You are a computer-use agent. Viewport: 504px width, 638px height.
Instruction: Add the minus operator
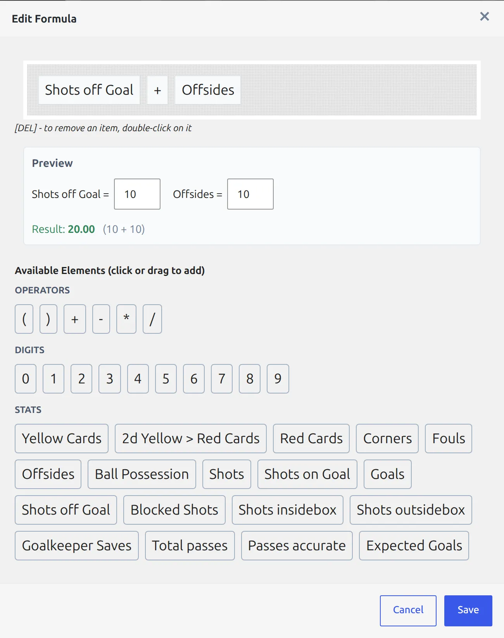(101, 319)
